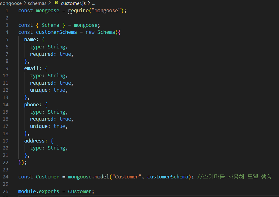This screenshot has width=279, height=197.
Task: Click line number 1 in gutter
Action: pyautogui.click(x=7, y=11)
